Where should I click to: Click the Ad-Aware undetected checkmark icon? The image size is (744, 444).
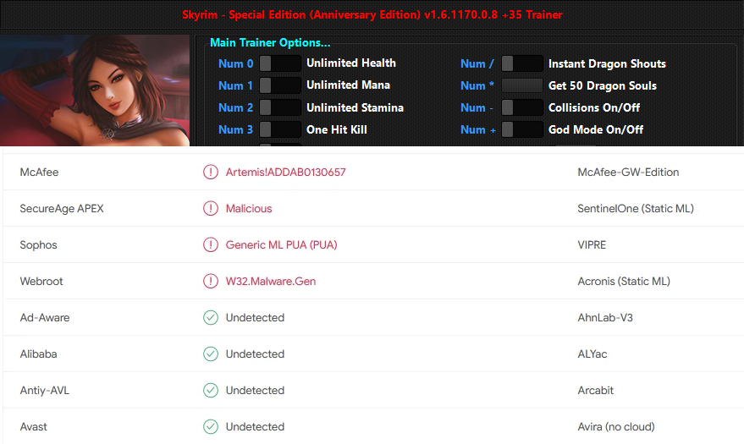[x=211, y=317]
